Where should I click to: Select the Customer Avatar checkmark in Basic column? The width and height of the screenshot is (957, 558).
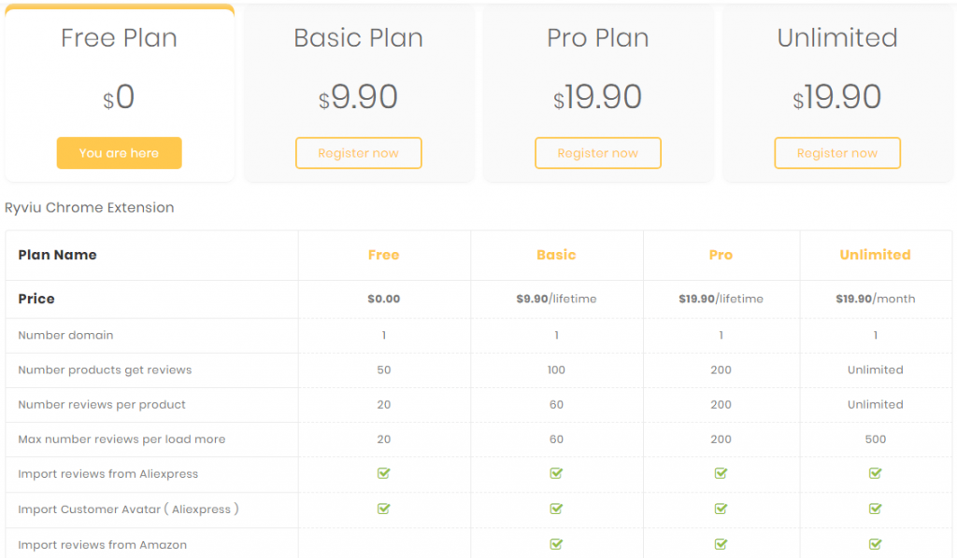[x=556, y=509]
